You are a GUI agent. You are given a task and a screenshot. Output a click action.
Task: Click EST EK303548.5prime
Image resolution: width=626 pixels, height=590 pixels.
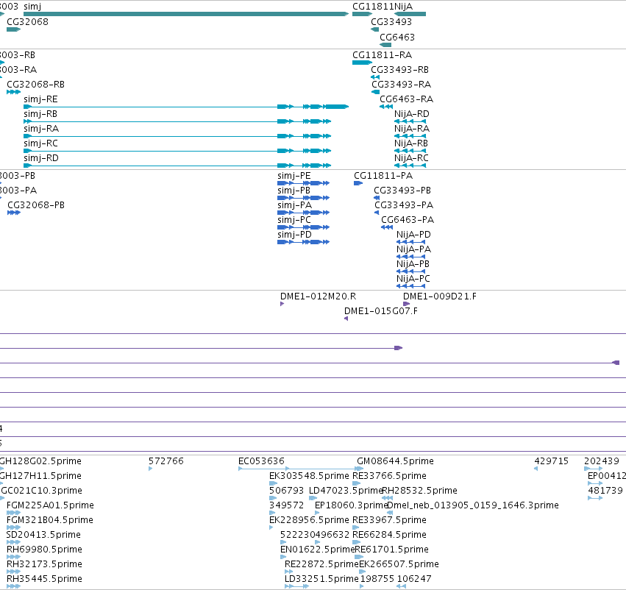(273, 483)
